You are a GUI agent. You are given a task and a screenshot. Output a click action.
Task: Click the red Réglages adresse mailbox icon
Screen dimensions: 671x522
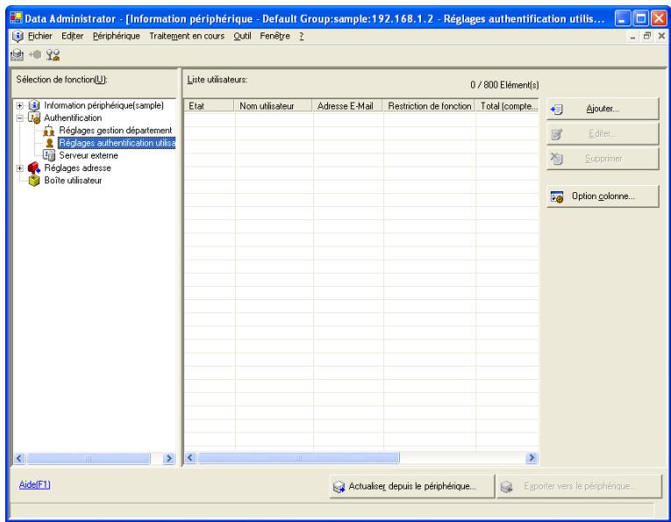click(34, 168)
